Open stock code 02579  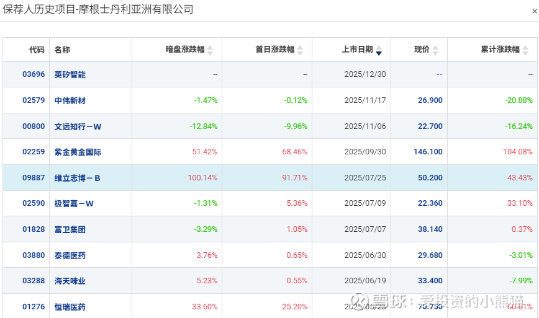pos(34,100)
